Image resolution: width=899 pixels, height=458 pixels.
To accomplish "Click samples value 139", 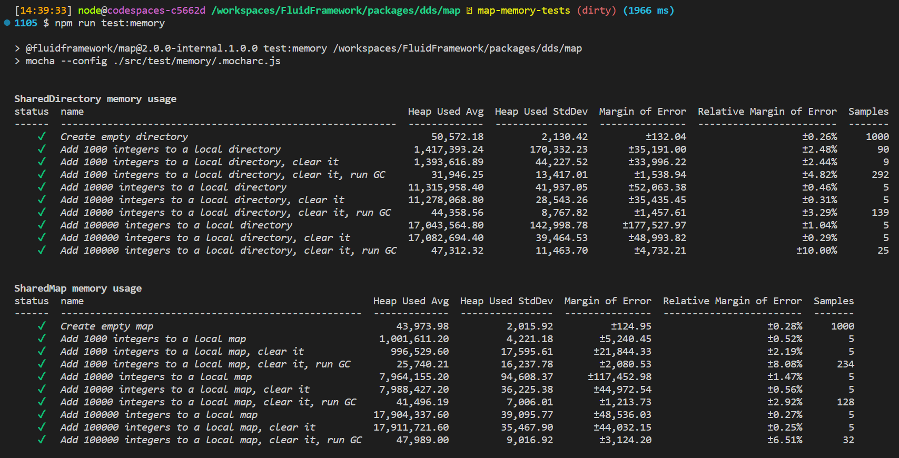I will [x=880, y=213].
